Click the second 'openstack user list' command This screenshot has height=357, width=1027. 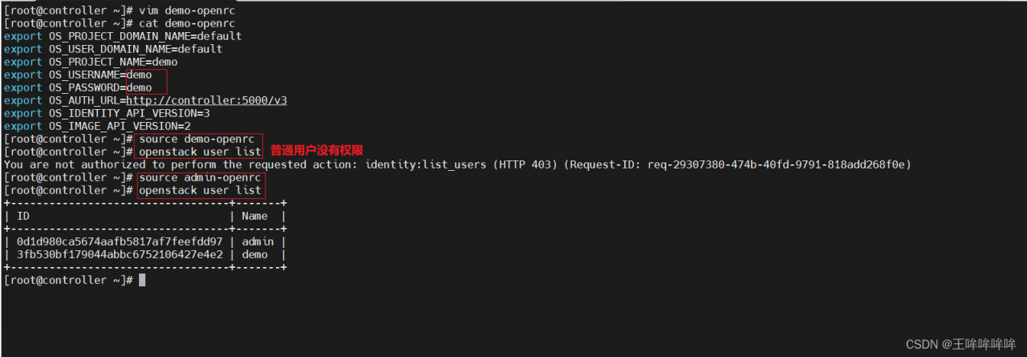tap(200, 190)
